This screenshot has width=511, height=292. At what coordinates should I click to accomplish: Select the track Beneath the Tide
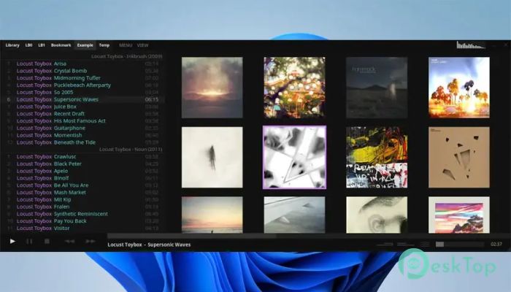pyautogui.click(x=83, y=142)
